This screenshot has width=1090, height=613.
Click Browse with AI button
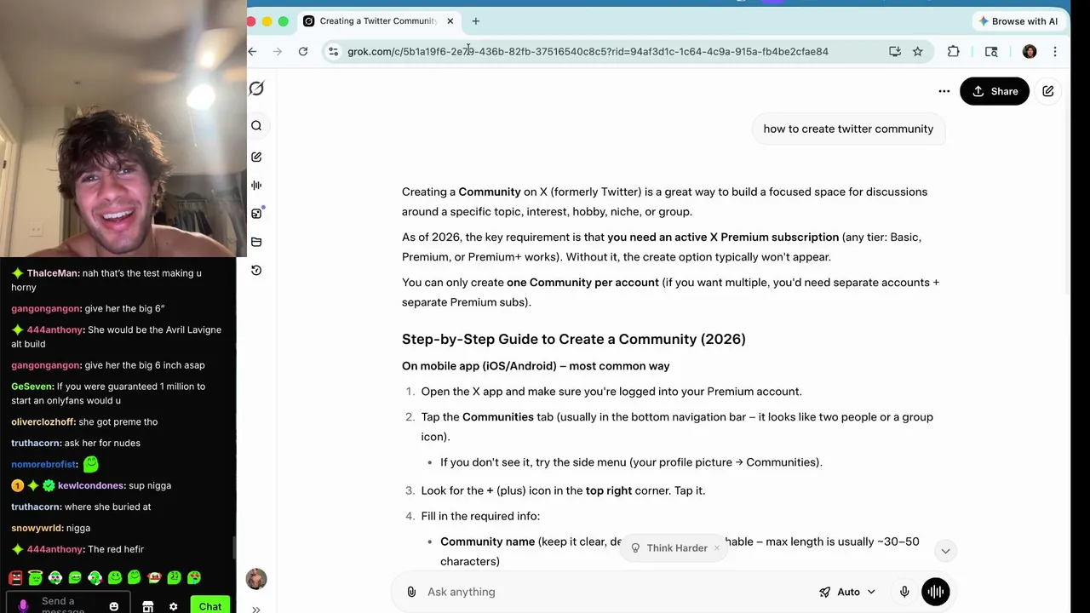pos(1018,21)
